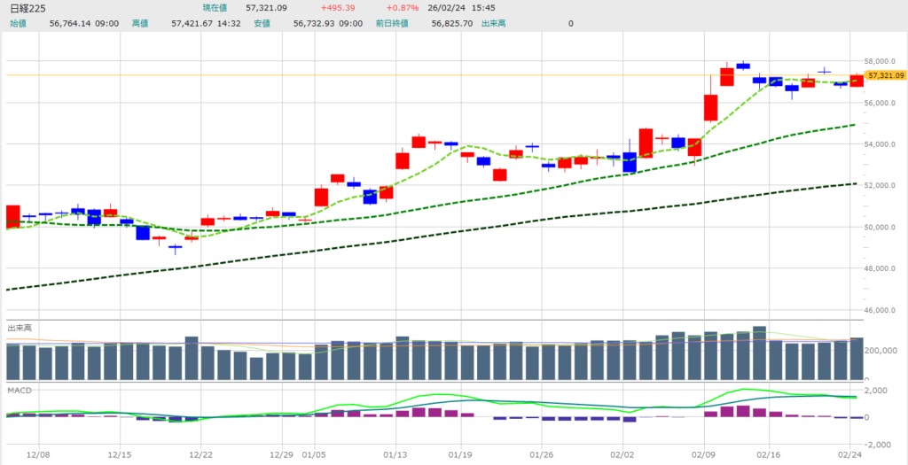Screen dimensions: 908x465
Task: Click the 58,000.0 price axis label
Action: (x=883, y=61)
